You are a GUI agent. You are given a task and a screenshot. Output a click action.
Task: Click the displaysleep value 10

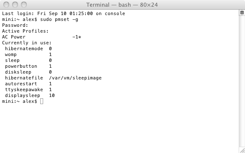tap(52, 95)
